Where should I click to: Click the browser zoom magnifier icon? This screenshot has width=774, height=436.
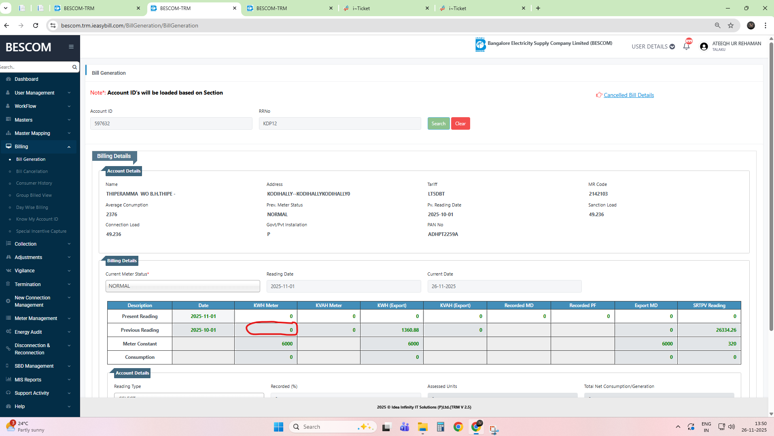[x=718, y=25]
